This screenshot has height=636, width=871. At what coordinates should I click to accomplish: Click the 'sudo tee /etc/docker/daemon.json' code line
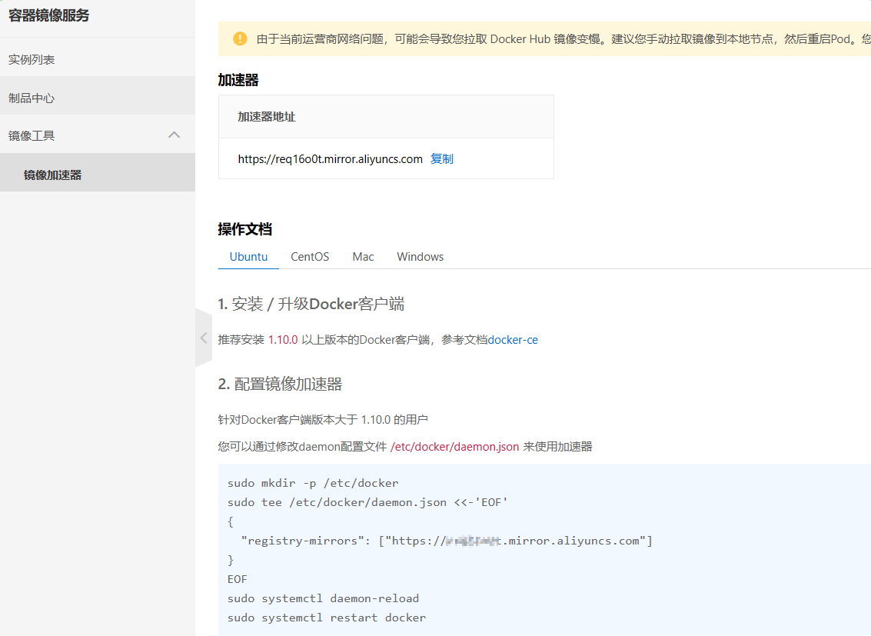coord(367,502)
